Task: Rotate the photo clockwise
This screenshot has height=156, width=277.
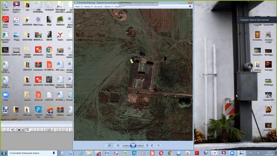Action: tap(152, 146)
